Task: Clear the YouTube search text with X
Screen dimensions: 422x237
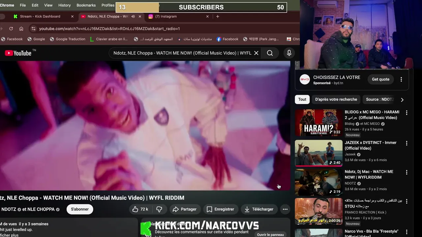Action: (256, 53)
